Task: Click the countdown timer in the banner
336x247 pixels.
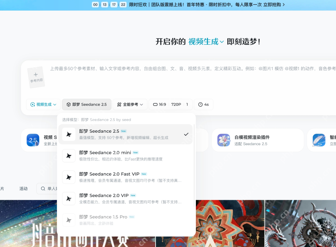Action: (109, 4)
